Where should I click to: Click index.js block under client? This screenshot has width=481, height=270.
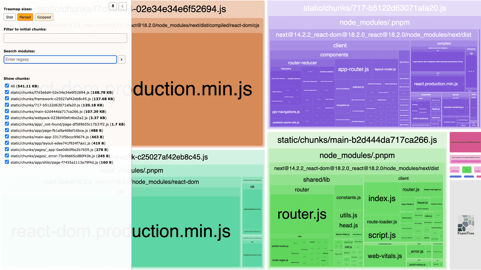pyautogui.click(x=382, y=198)
